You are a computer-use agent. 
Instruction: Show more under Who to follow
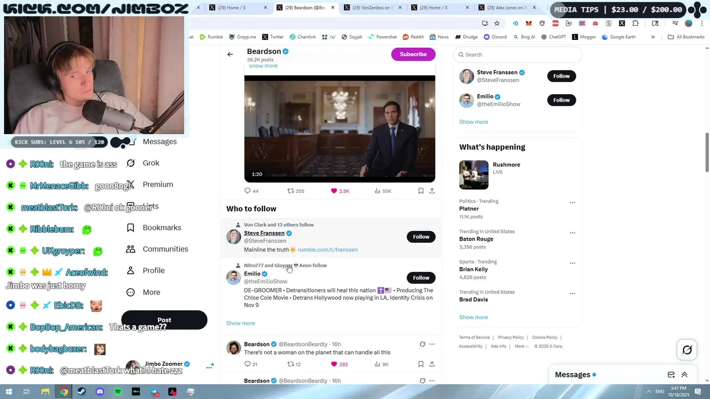coord(241,323)
